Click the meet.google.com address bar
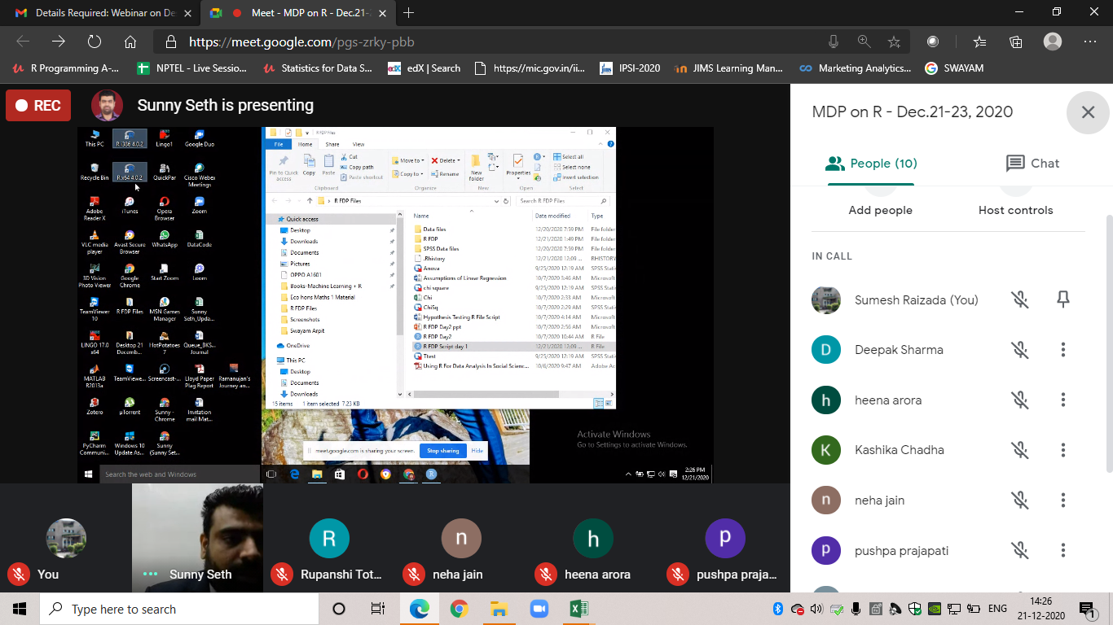This screenshot has height=625, width=1113. 489,42
